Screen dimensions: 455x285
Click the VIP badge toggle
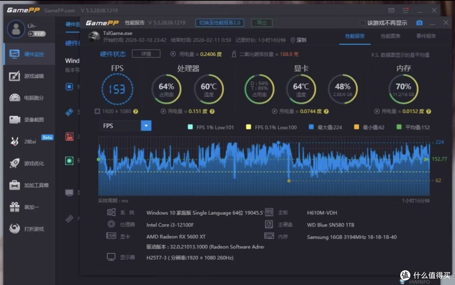(37, 34)
